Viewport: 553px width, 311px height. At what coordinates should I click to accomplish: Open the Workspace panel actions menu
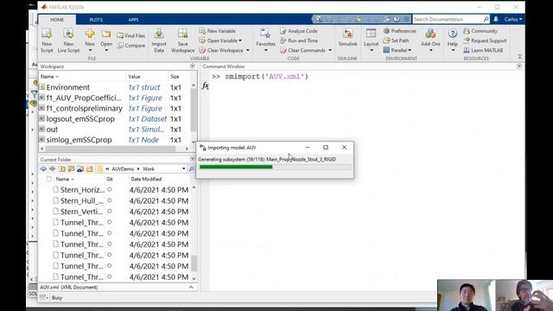tap(193, 67)
